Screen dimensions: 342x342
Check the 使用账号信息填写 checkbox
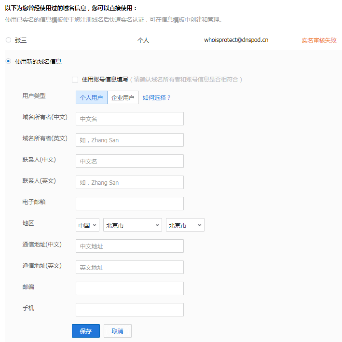click(75, 80)
